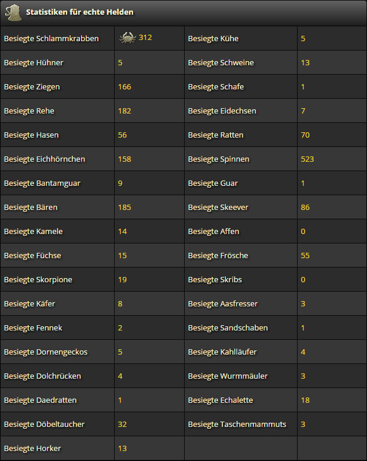Select the Besiegte Eichhörnchen entry
This screenshot has height=461, width=367.
(45, 159)
